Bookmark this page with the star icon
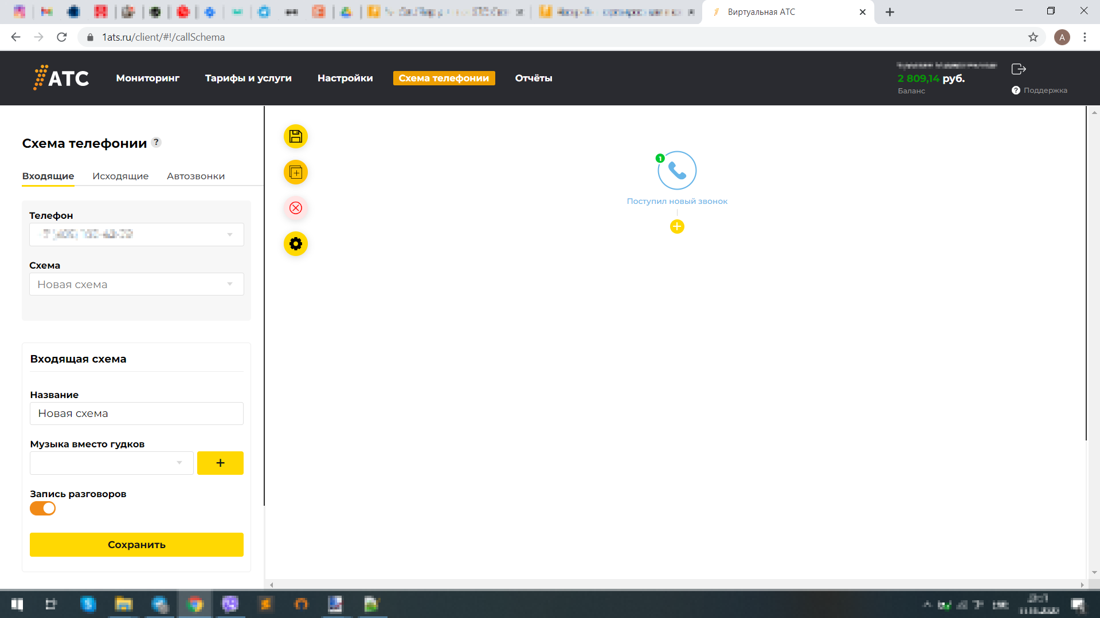Screen dimensions: 1100x618 [x=1033, y=37]
